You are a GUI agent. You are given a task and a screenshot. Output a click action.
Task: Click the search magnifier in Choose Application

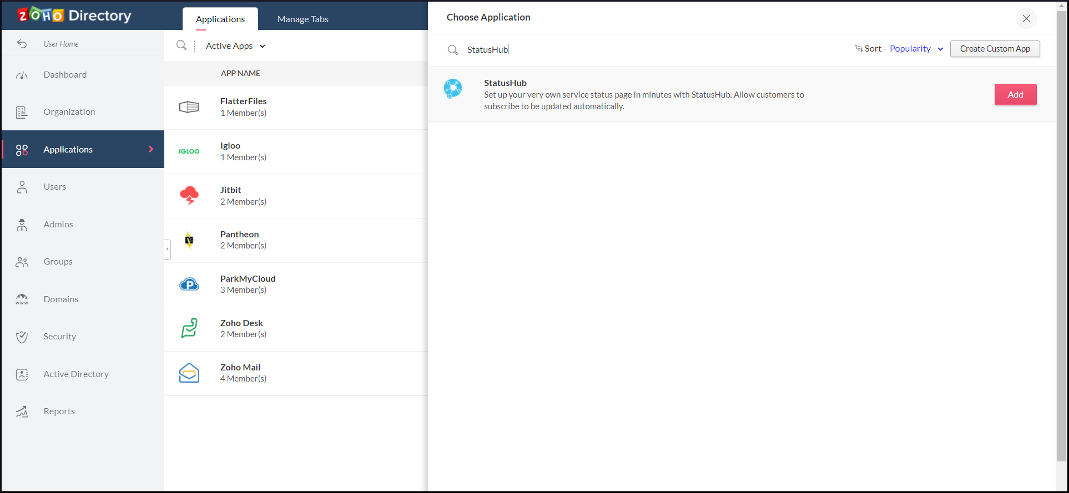(453, 50)
